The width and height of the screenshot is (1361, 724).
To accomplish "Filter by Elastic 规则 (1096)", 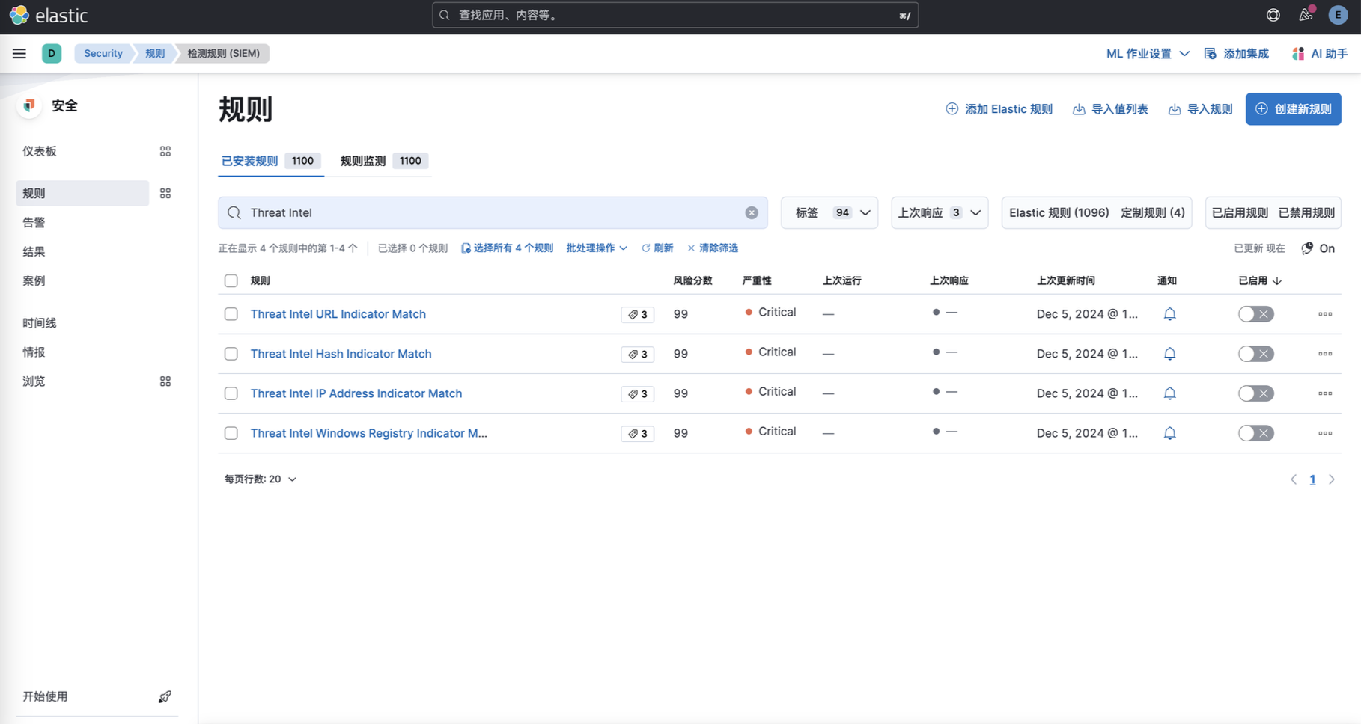I will [x=1059, y=213].
